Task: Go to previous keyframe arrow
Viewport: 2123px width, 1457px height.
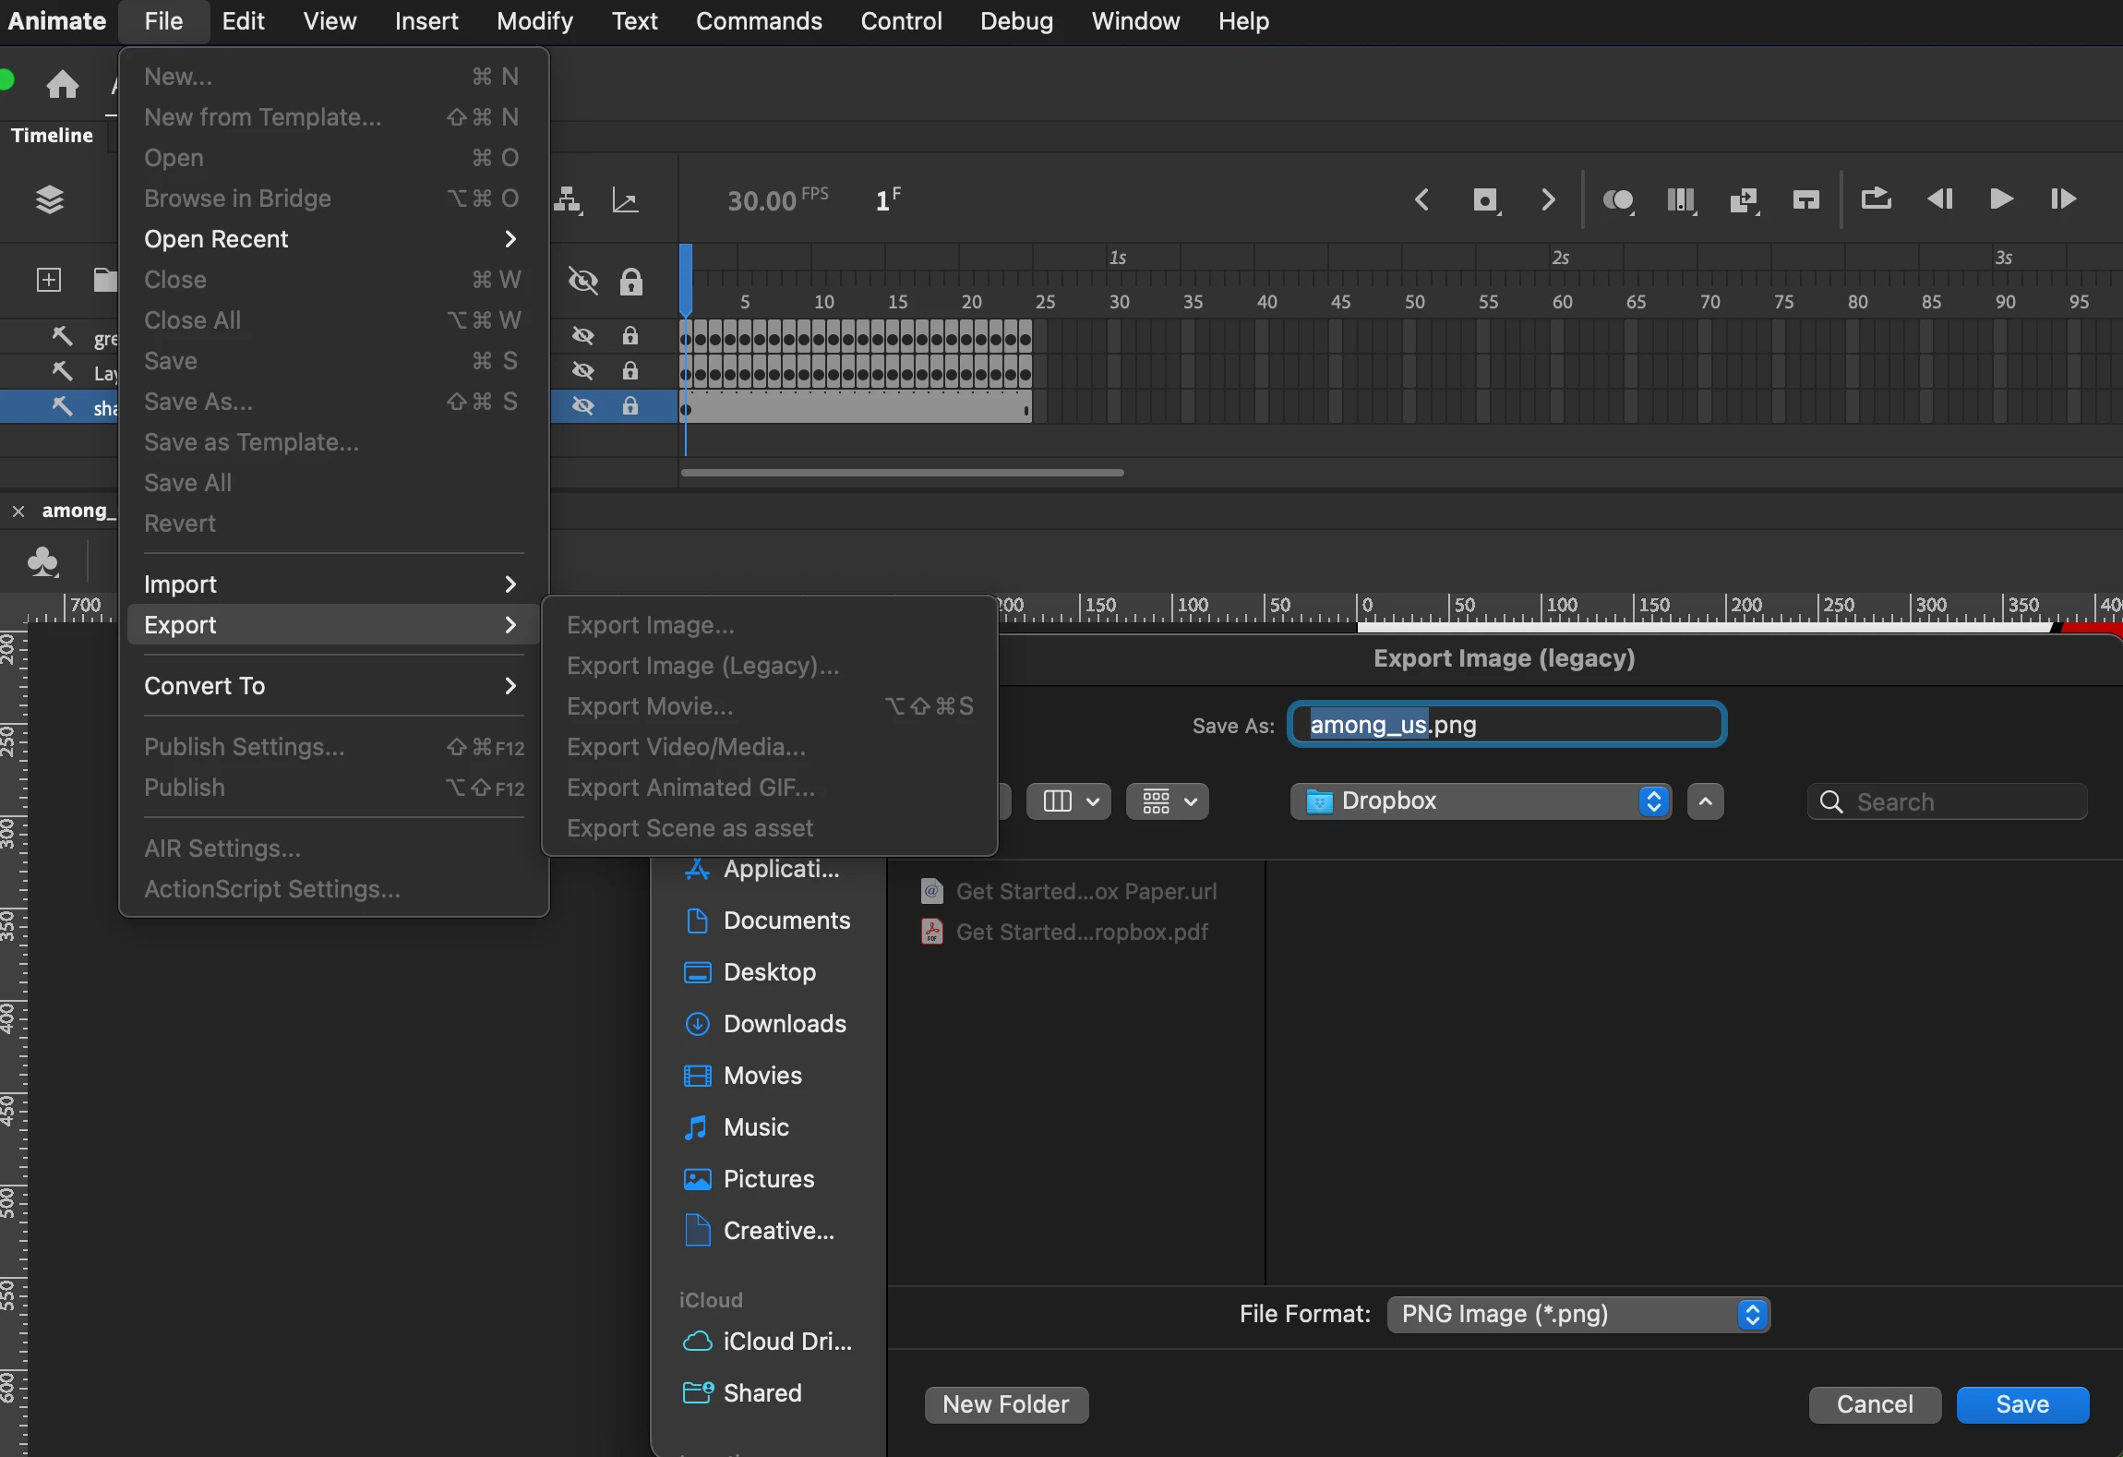Action: tap(1422, 199)
